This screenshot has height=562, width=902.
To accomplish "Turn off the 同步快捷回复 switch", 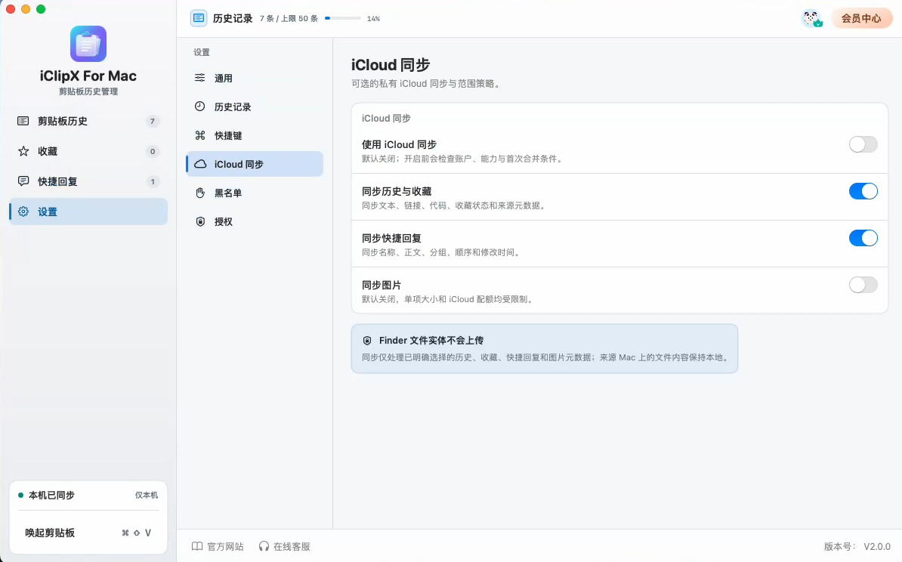I will point(863,238).
